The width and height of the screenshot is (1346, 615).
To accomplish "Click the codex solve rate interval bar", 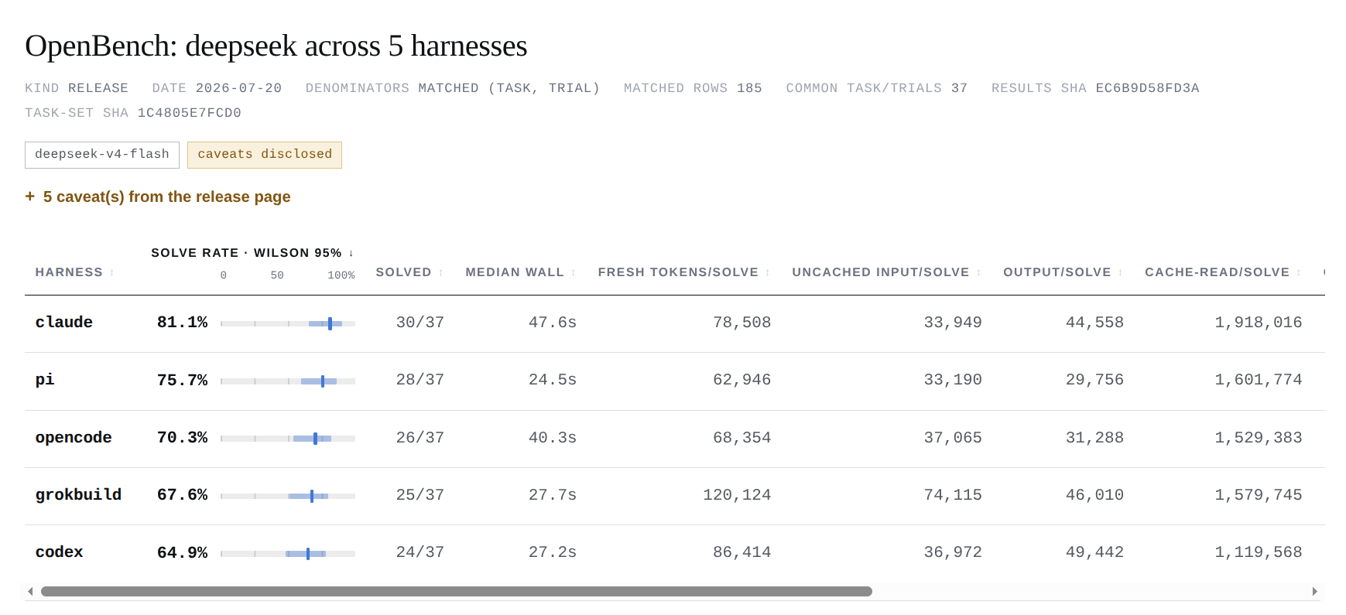I will click(x=288, y=553).
